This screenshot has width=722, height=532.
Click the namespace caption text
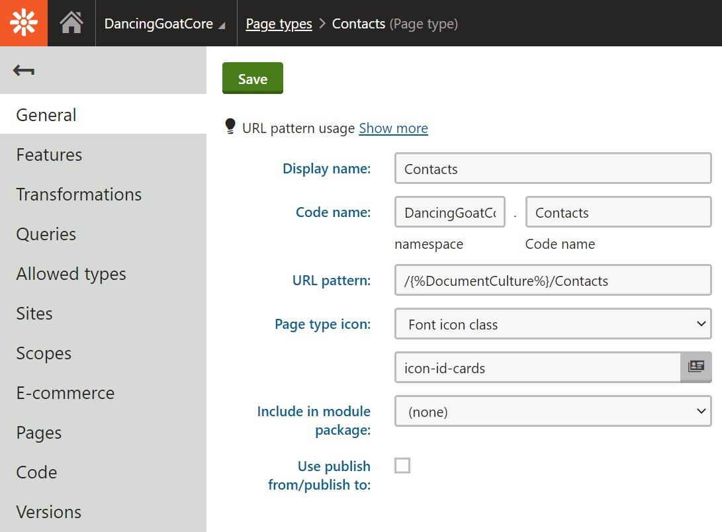tap(429, 244)
